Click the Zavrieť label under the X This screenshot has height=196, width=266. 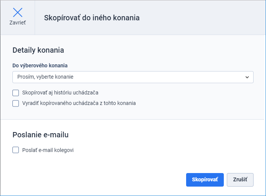click(x=18, y=23)
